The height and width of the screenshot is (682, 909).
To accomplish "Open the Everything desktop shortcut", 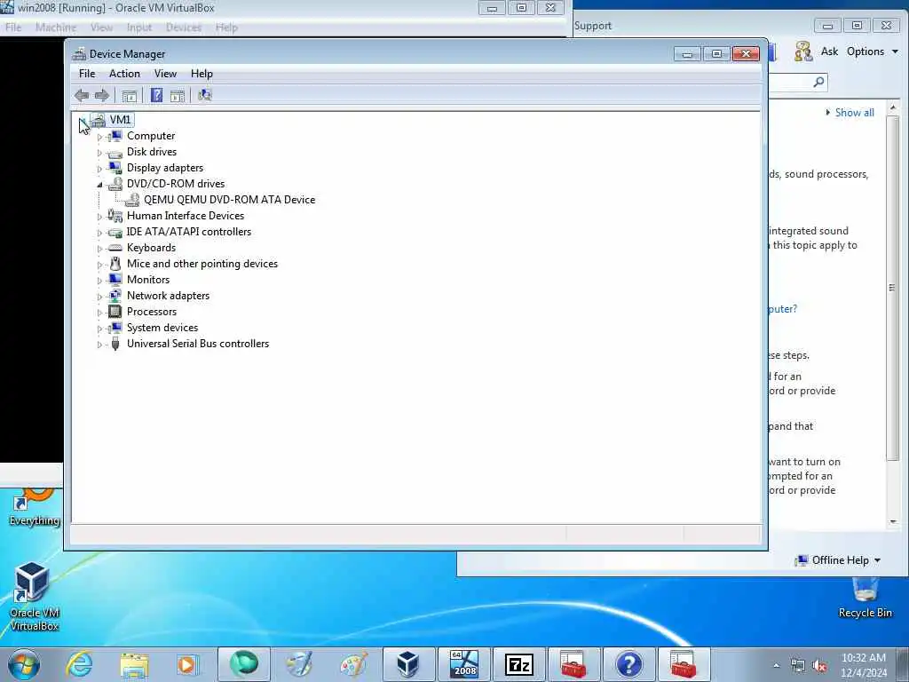I will (35, 507).
